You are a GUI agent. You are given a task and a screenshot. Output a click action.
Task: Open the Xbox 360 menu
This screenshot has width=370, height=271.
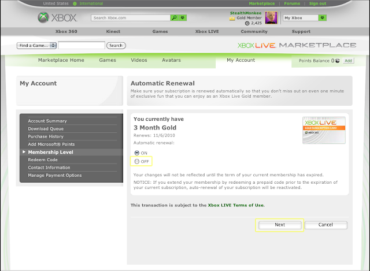(x=66, y=31)
